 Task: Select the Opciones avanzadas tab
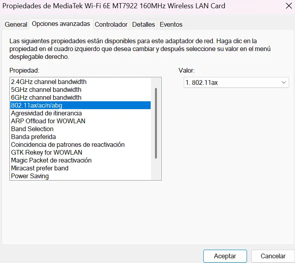click(61, 24)
